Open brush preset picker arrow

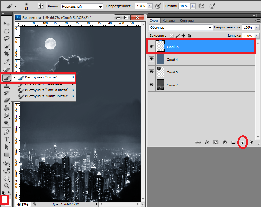click(x=33, y=6)
